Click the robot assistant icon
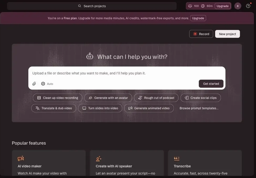This screenshot has height=178, width=256. pyautogui.click(x=90, y=56)
